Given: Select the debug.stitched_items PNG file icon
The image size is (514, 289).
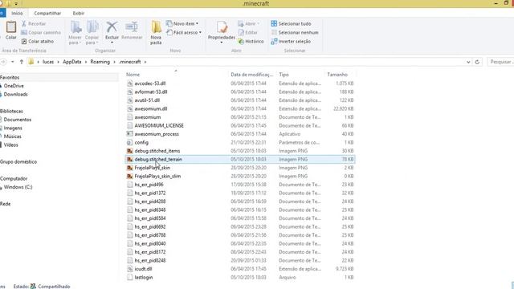Looking at the screenshot, I should click(x=130, y=151).
